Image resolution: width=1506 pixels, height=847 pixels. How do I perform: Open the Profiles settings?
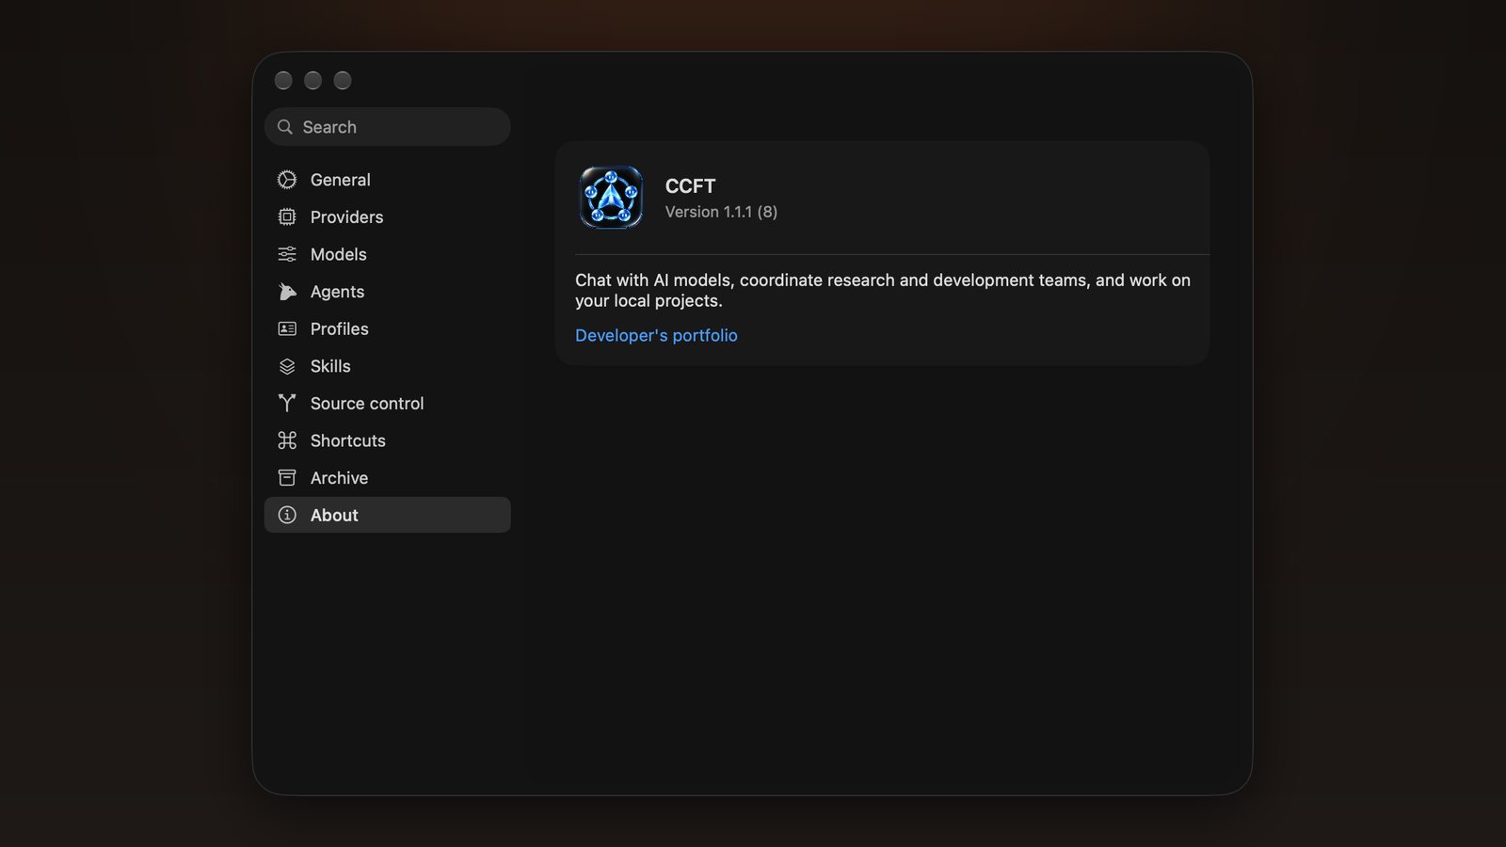coord(388,328)
